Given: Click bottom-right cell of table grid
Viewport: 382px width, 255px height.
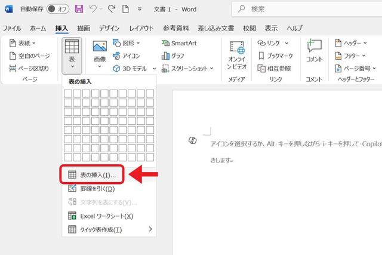Looking at the screenshot, I should 150,157.
